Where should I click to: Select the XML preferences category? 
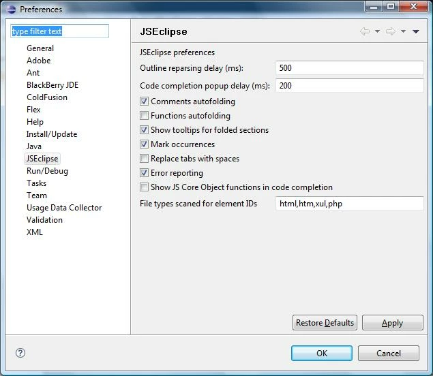(35, 232)
